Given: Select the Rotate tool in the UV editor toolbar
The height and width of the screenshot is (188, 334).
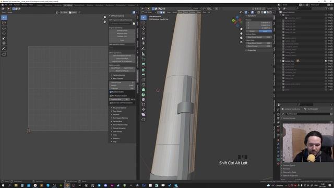Looking at the screenshot, I should tap(4, 33).
